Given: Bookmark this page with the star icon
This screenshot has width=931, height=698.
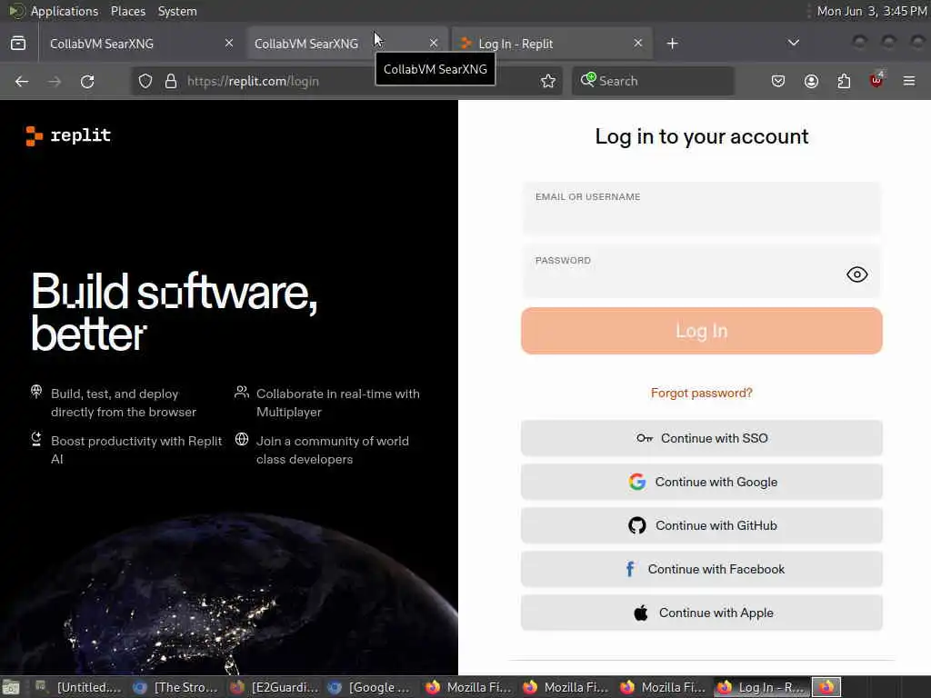Looking at the screenshot, I should click(x=548, y=81).
